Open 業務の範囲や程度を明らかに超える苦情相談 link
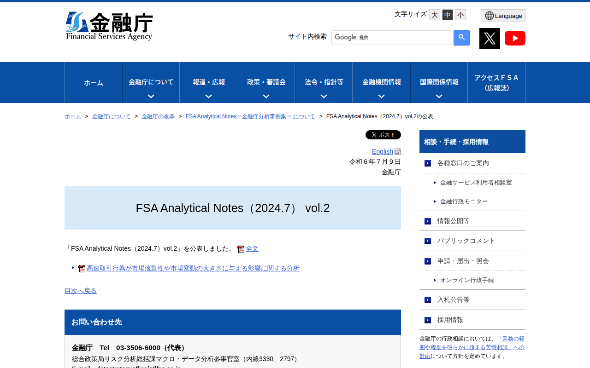 472,347
